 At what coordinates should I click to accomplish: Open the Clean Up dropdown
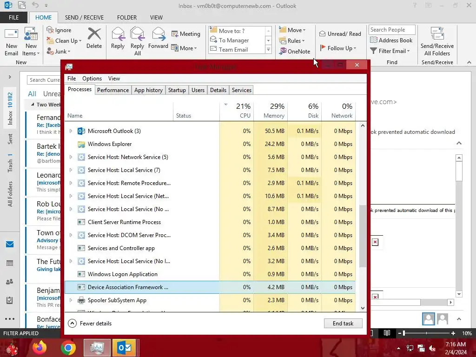click(x=64, y=41)
